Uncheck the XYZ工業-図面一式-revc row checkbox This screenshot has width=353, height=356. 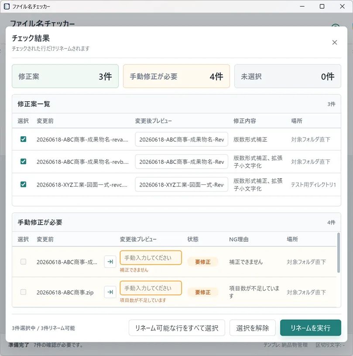pyautogui.click(x=23, y=184)
